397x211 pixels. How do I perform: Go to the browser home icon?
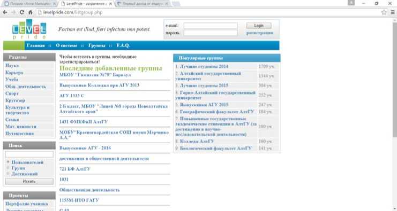click(31, 12)
